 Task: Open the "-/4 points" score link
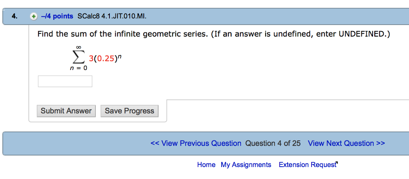pyautogui.click(x=57, y=16)
